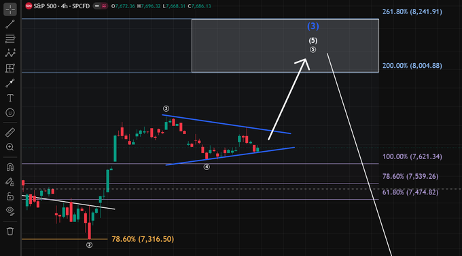Click the high value H7,696.32
Viewport: 462px width, 256px height.
[x=149, y=6]
